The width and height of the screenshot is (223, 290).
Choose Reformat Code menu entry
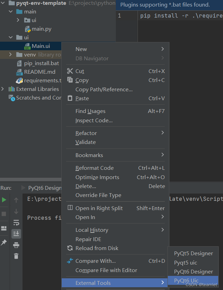pyautogui.click(x=115, y=168)
